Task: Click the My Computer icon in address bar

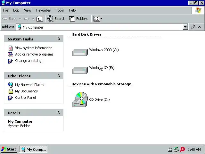Action: coord(19,27)
